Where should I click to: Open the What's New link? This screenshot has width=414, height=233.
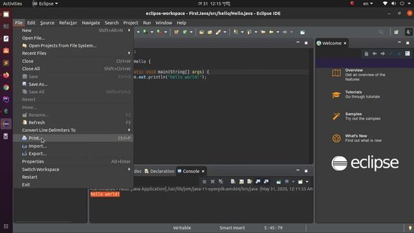356,136
